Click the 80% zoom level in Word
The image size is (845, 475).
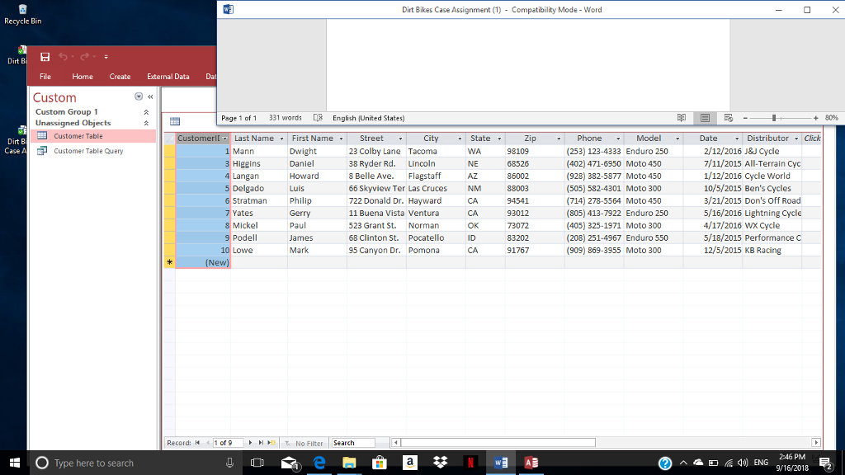click(x=832, y=118)
